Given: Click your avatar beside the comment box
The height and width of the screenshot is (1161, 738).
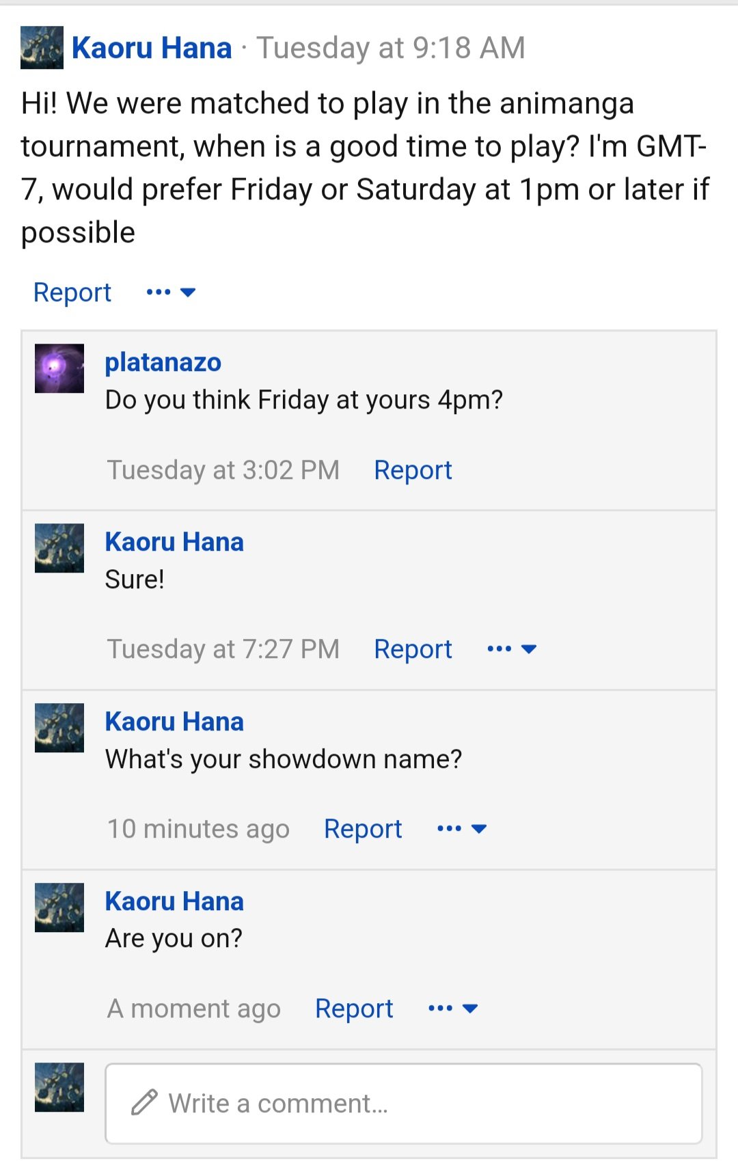Looking at the screenshot, I should tap(59, 1087).
